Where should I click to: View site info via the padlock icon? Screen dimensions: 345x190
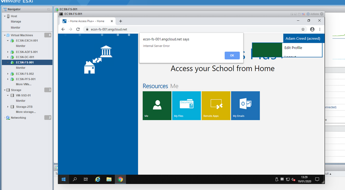tap(87, 29)
